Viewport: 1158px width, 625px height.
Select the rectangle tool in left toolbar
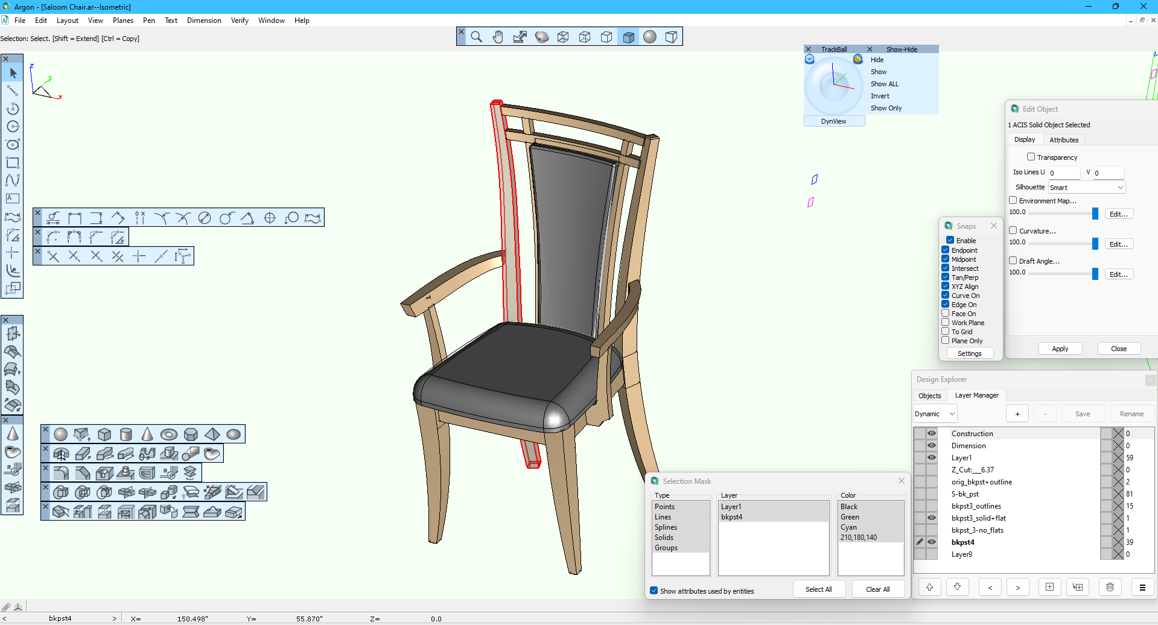13,162
